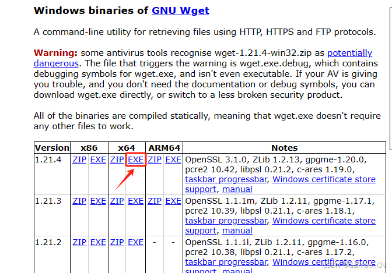This screenshot has height=273, width=392.
Task: Download 1.21.4 x86 EXE
Action: tap(98, 159)
